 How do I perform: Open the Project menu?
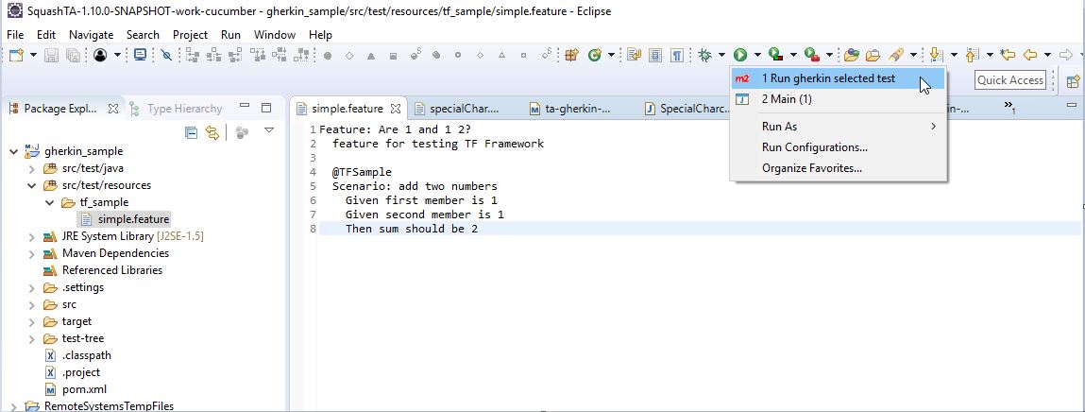(x=191, y=35)
